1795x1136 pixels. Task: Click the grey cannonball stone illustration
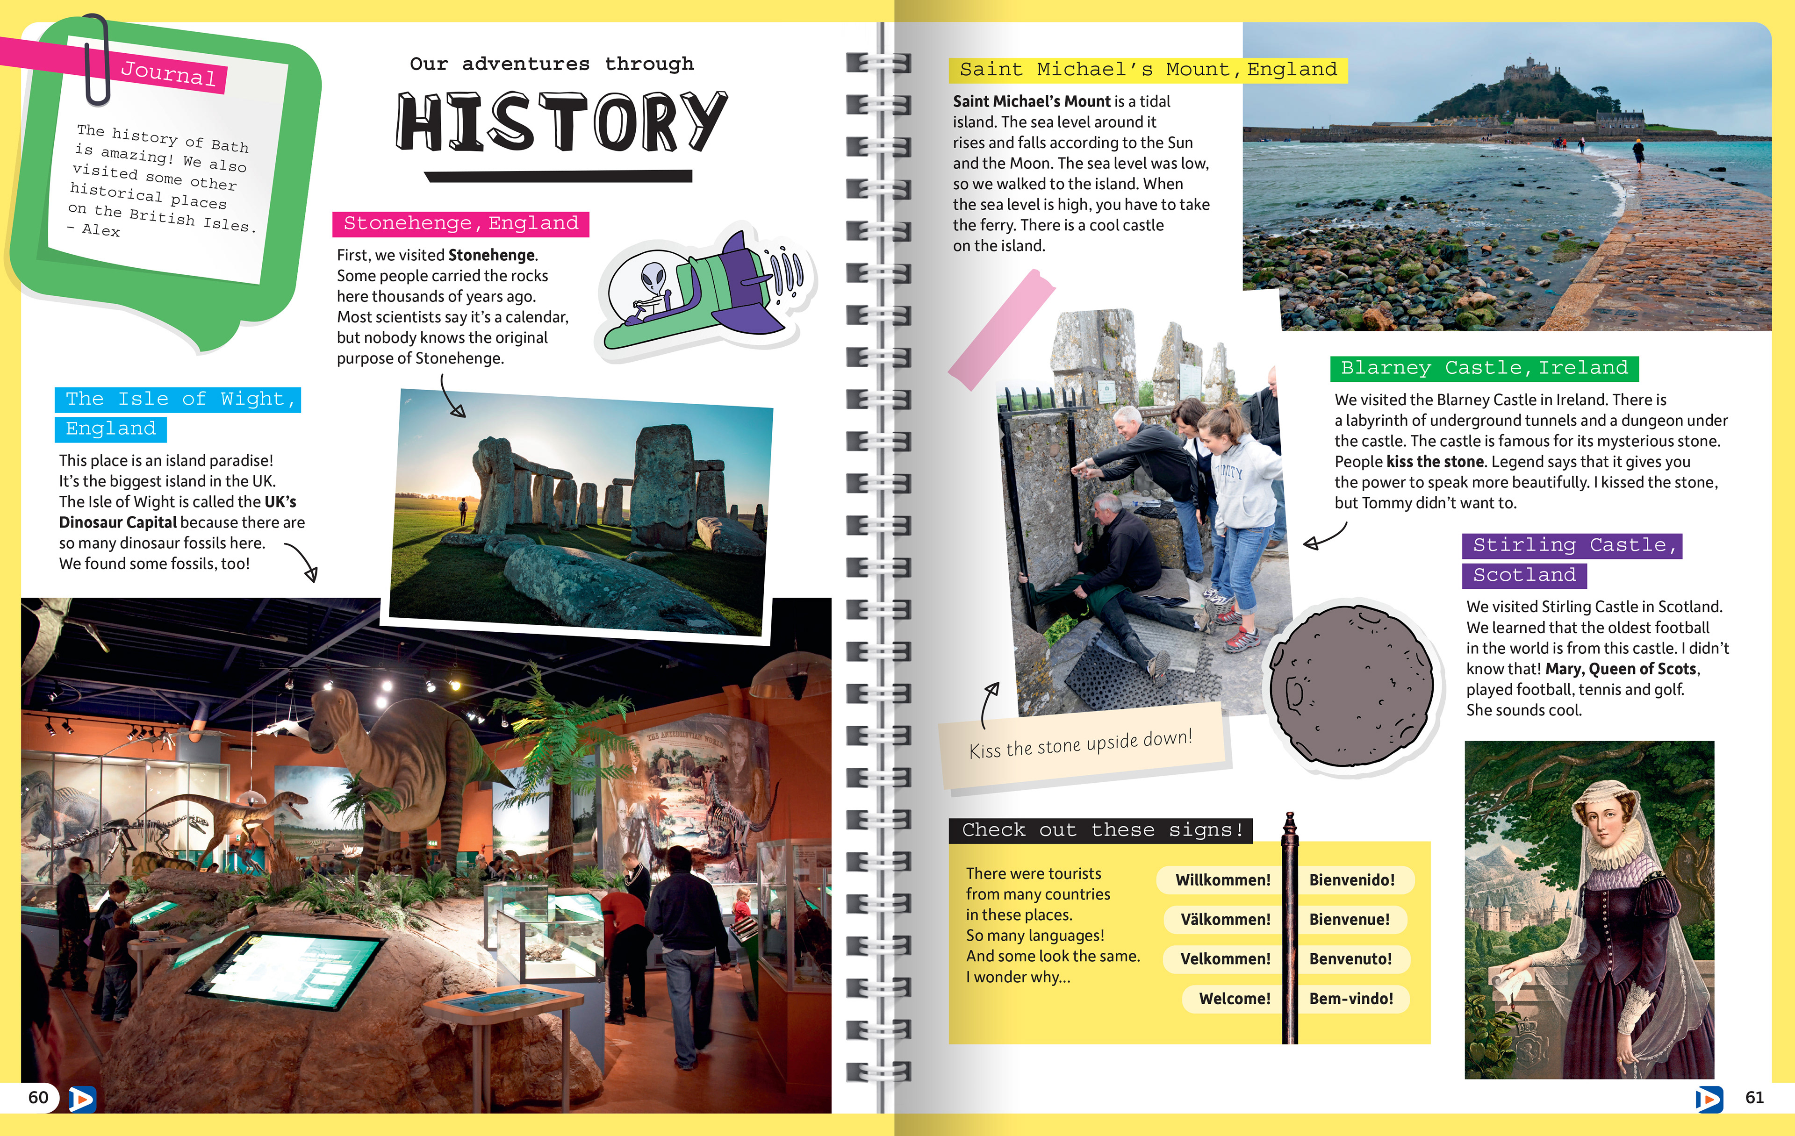(1351, 686)
